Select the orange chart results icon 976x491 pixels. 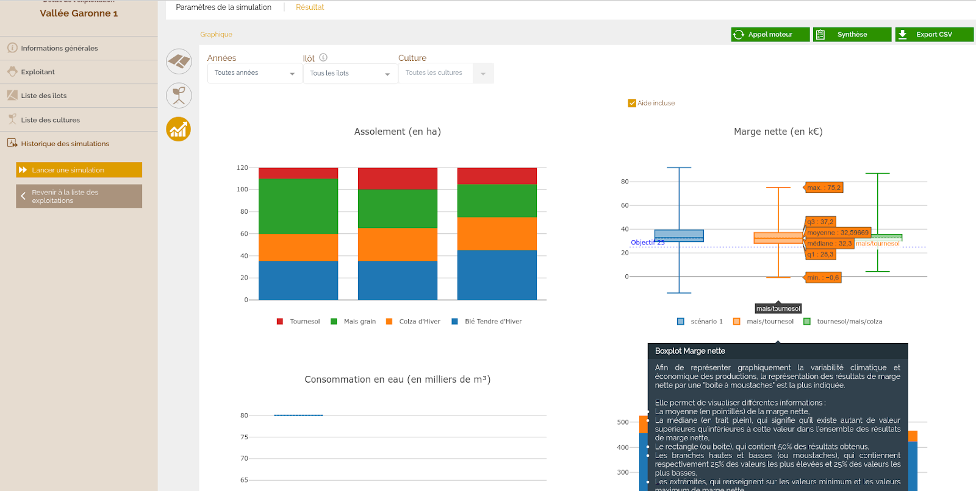(x=179, y=129)
